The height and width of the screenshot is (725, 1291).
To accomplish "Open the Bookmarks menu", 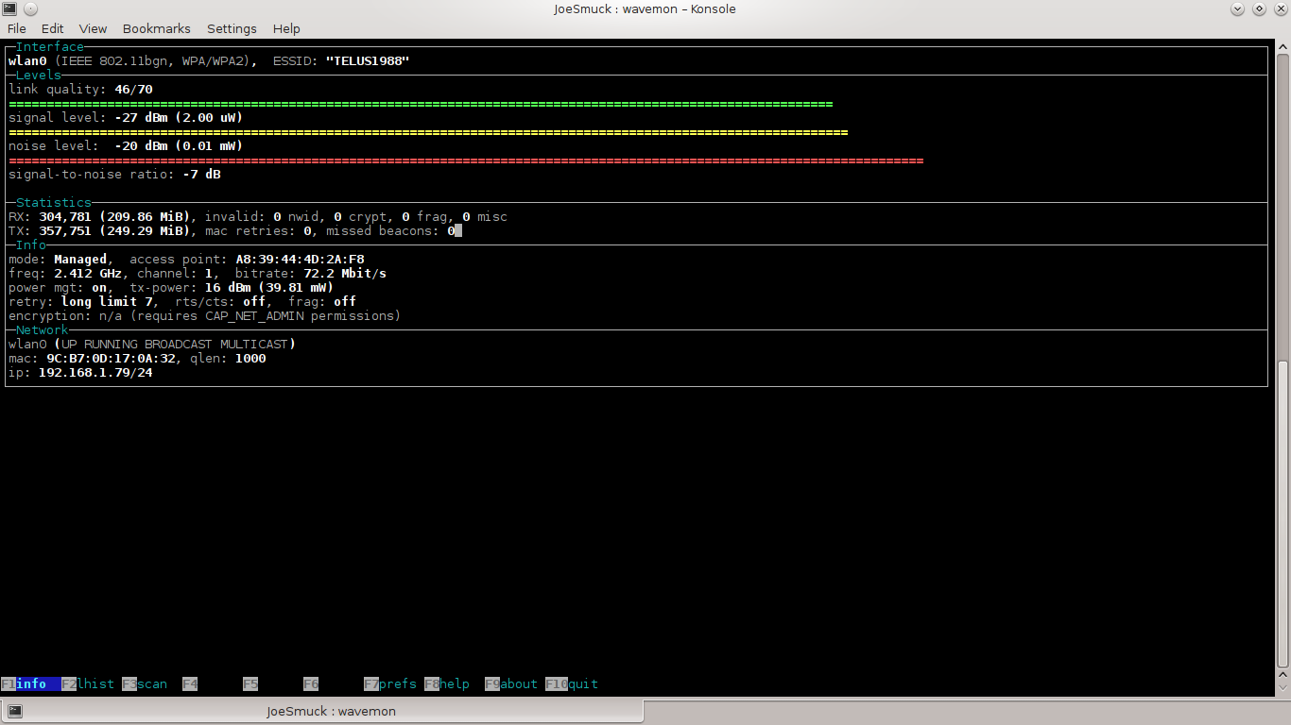I will tap(156, 28).
